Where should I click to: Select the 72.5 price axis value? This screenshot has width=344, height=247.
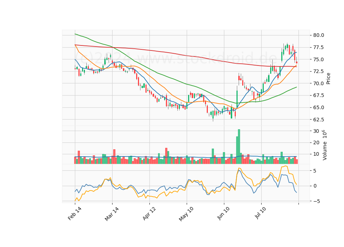pyautogui.click(x=319, y=72)
